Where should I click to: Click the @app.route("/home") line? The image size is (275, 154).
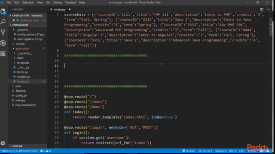click(x=84, y=107)
